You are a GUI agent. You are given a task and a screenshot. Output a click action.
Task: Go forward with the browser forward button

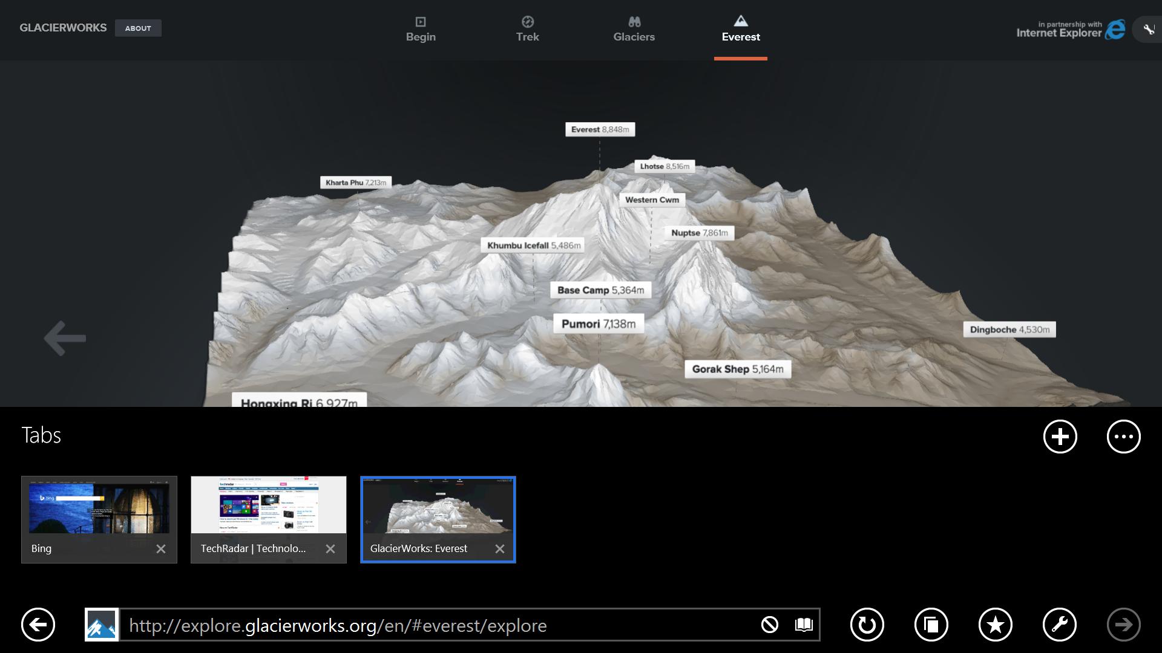pos(1124,625)
